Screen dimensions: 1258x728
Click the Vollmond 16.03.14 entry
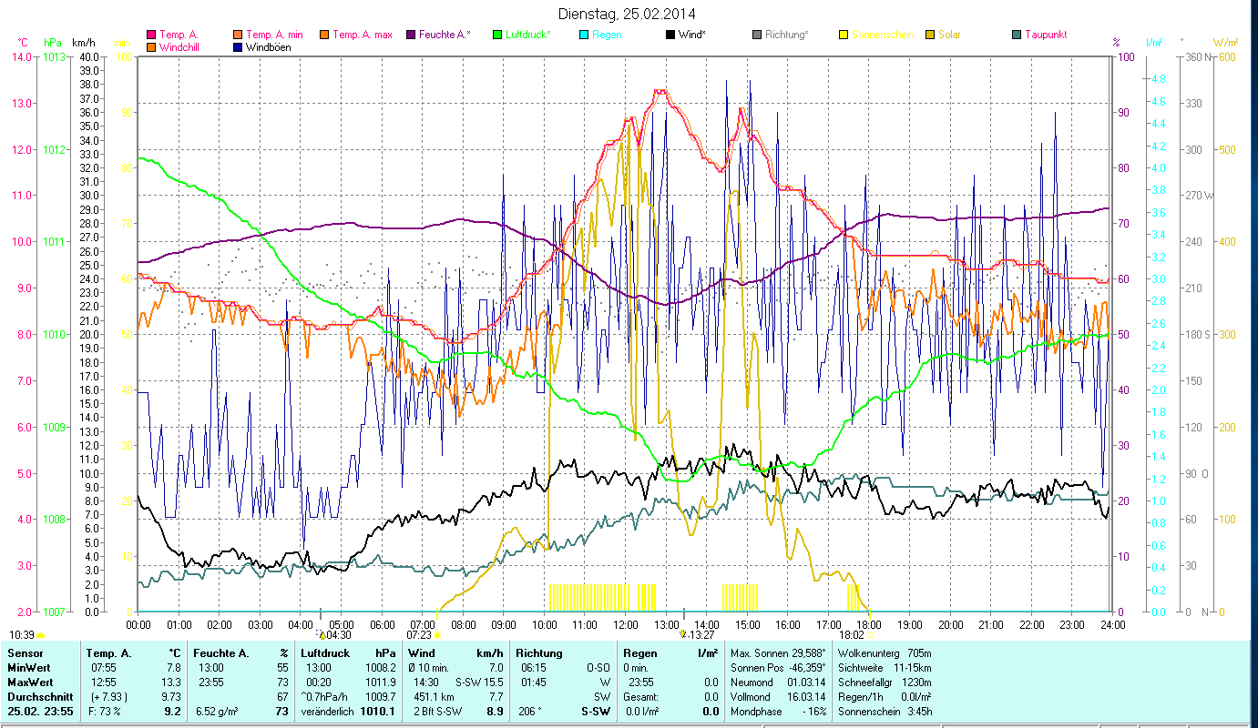pyautogui.click(x=777, y=697)
